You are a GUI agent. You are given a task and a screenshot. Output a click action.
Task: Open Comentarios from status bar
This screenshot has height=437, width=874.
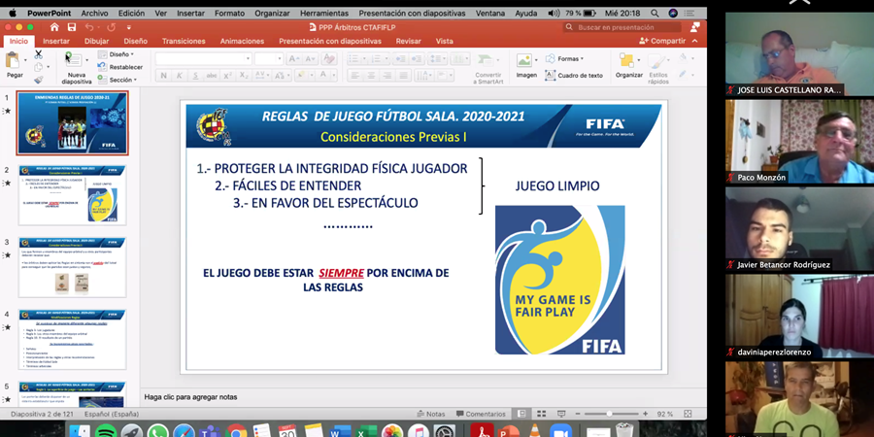[x=481, y=414]
